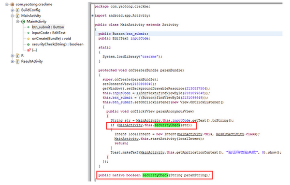
Task: Click the static keyword line
Action: tap(104, 47)
